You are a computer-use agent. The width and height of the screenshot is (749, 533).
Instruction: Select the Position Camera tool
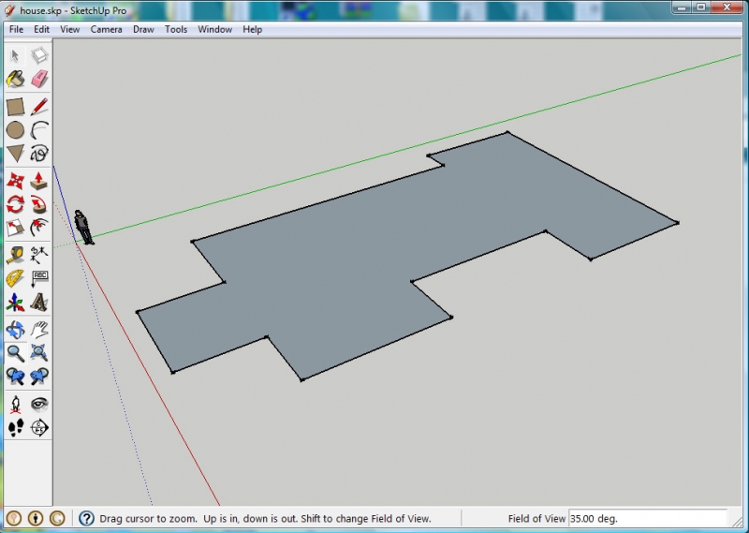tap(15, 405)
